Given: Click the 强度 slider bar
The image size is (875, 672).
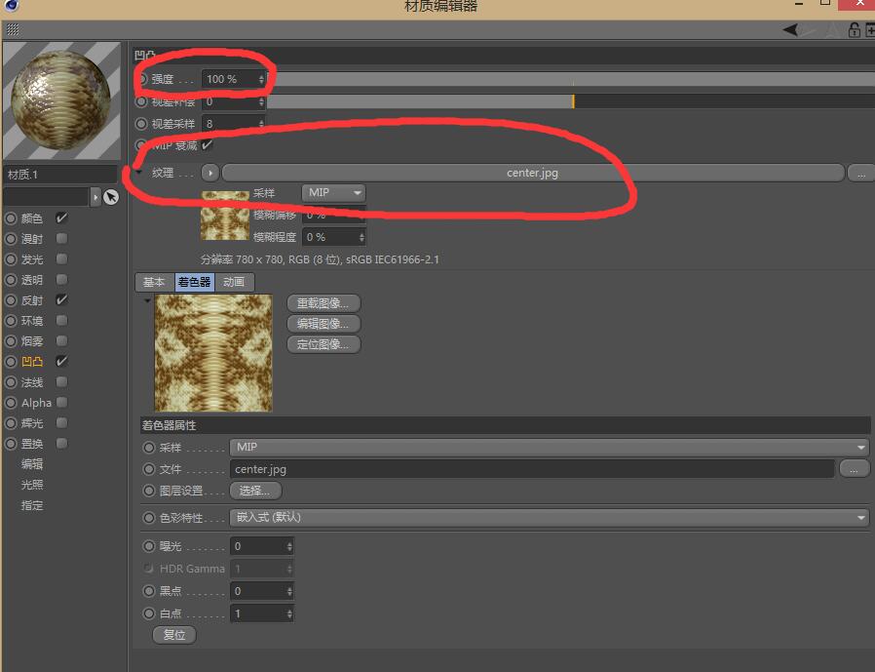Looking at the screenshot, I should pyautogui.click(x=565, y=79).
